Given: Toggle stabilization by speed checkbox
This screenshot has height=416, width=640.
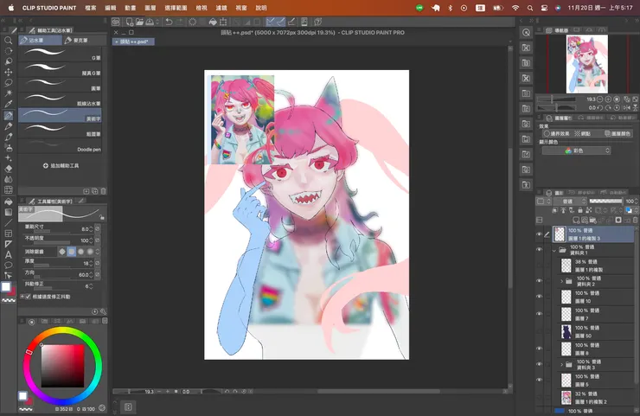Looking at the screenshot, I should 28,297.
